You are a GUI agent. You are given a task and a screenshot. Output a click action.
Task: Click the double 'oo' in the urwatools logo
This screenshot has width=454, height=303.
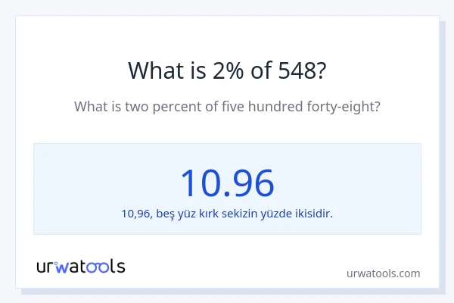point(98,267)
